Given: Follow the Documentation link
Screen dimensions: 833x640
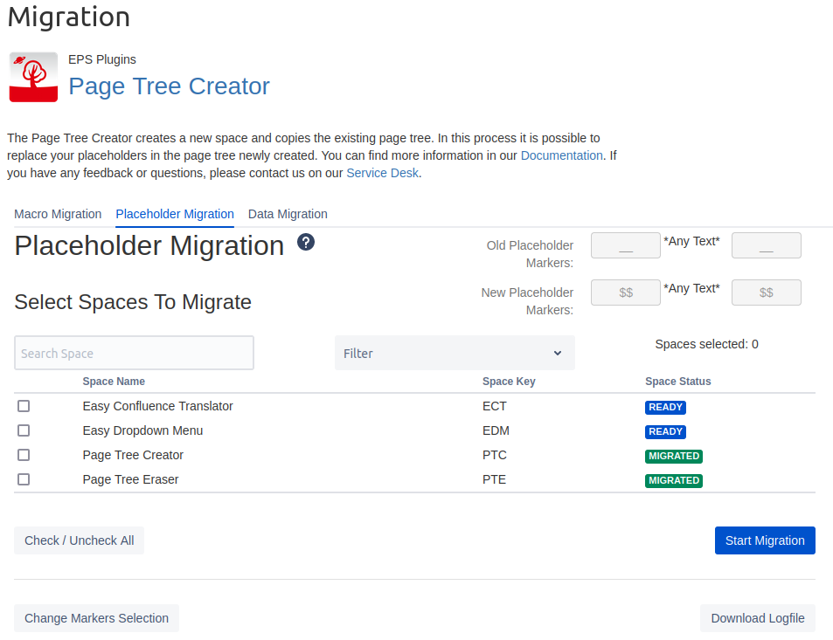Looking at the screenshot, I should pyautogui.click(x=561, y=155).
